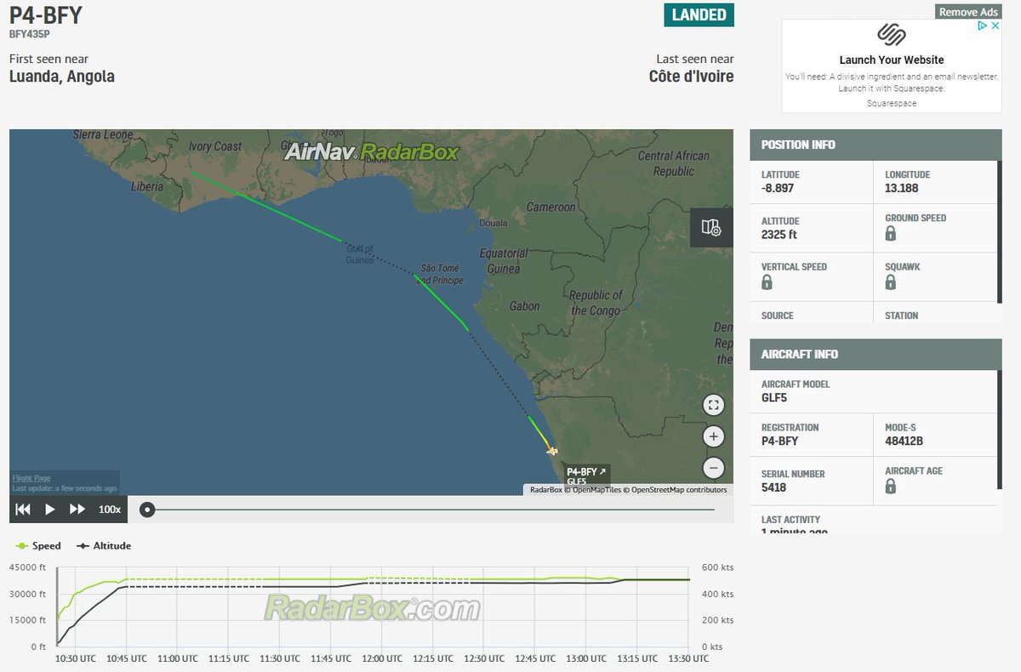The height and width of the screenshot is (672, 1021).
Task: Unlock the Aircraft Age lock icon
Action: pos(891,486)
